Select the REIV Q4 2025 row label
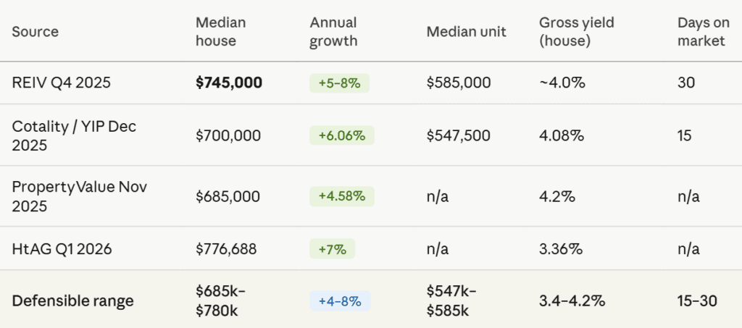 tap(61, 83)
